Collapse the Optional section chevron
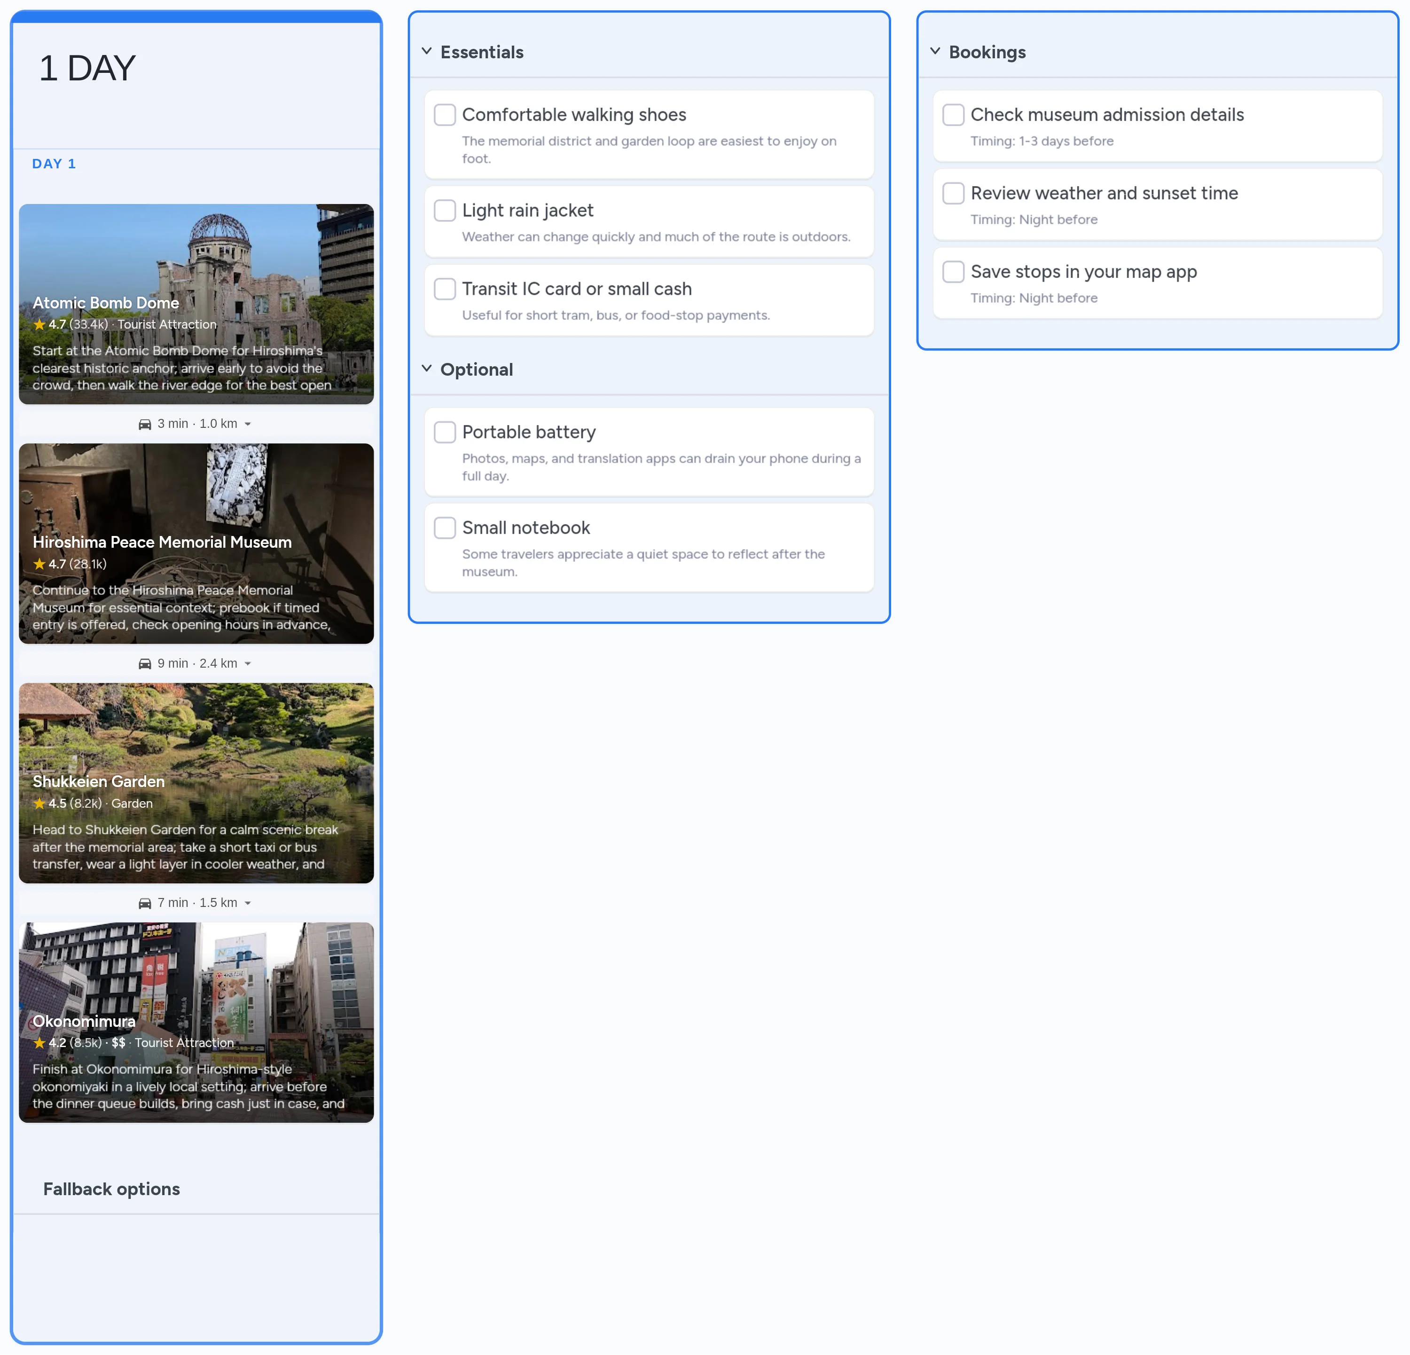Viewport: 1410px width, 1355px height. [427, 369]
